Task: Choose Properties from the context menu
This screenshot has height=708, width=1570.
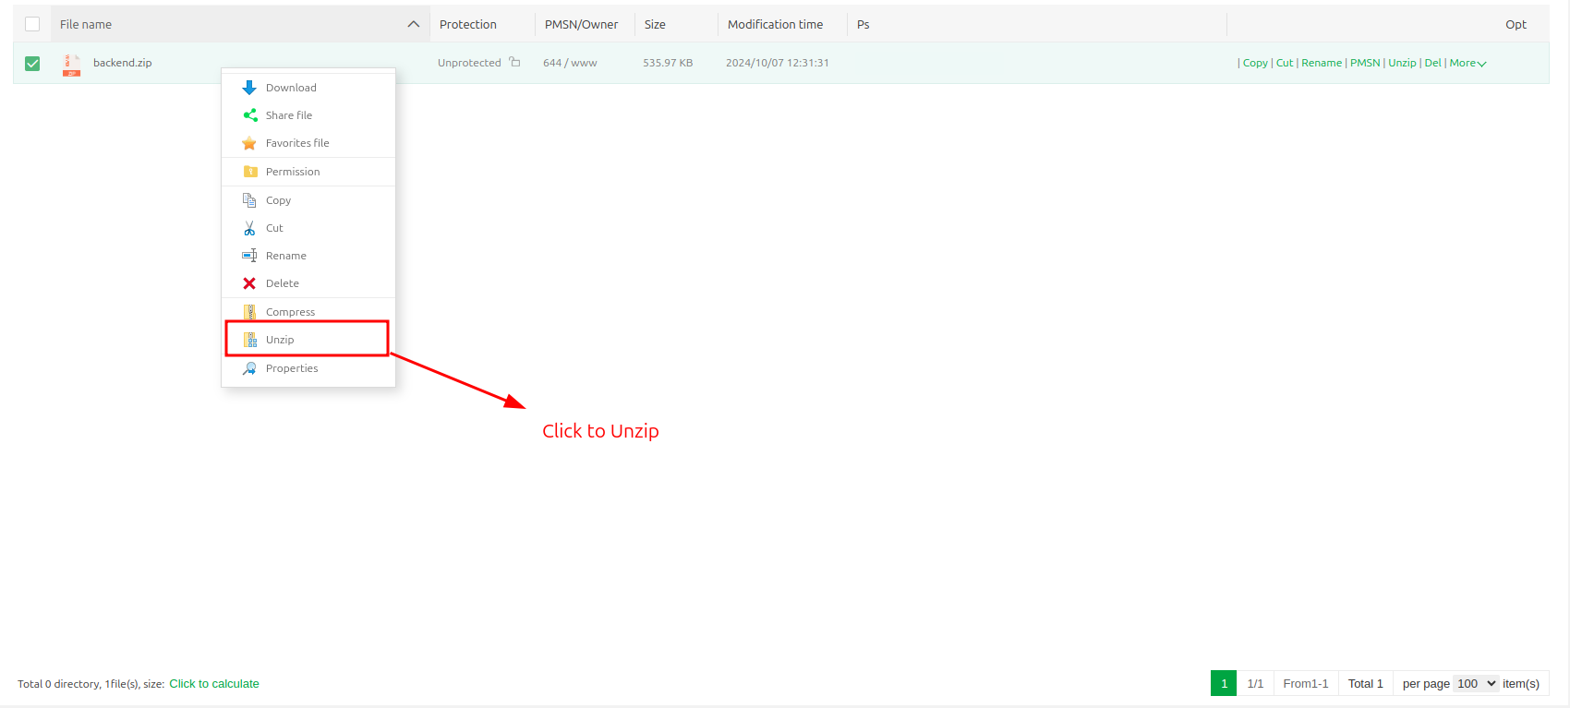Action: coord(308,368)
